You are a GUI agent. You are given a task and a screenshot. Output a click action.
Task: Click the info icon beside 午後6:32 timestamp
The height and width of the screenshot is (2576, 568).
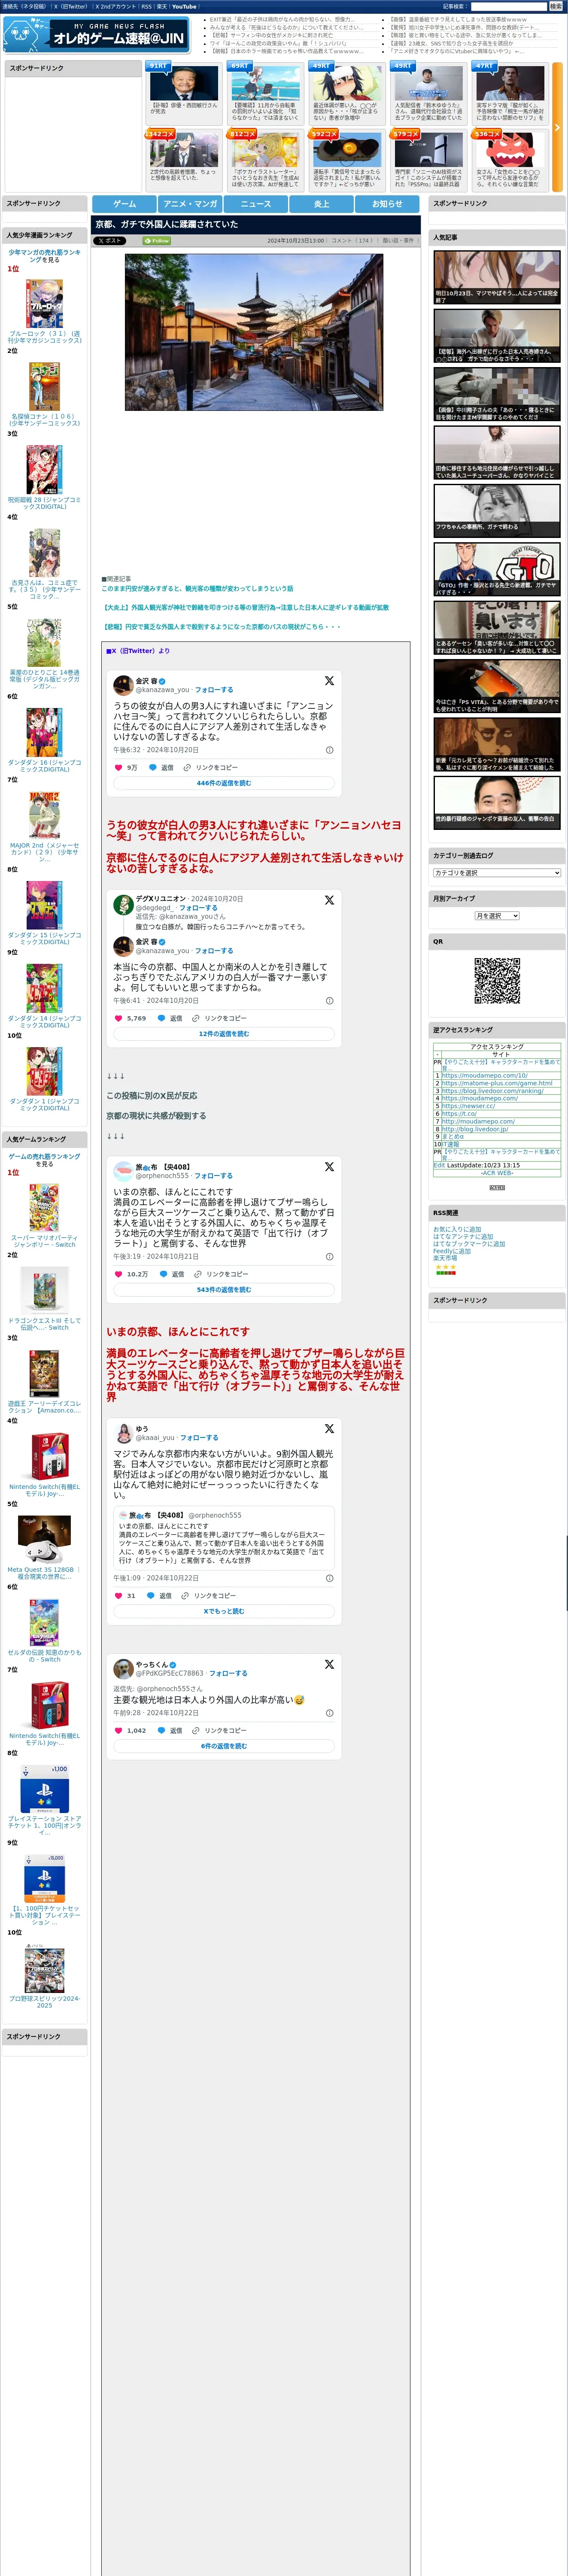click(330, 749)
